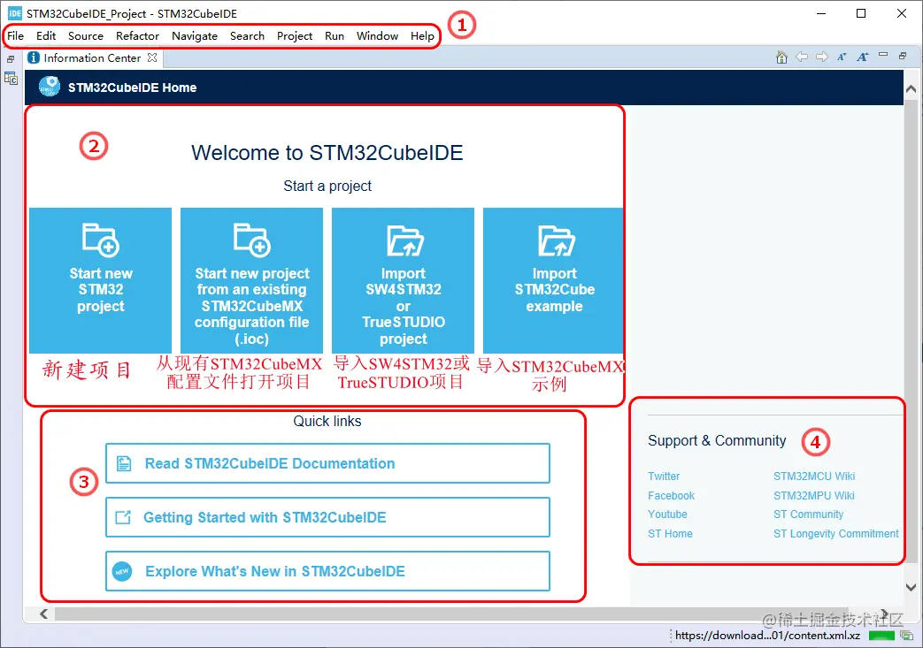Reduce font size with the small A icon
Screen dimensions: 923x648
click(x=842, y=57)
